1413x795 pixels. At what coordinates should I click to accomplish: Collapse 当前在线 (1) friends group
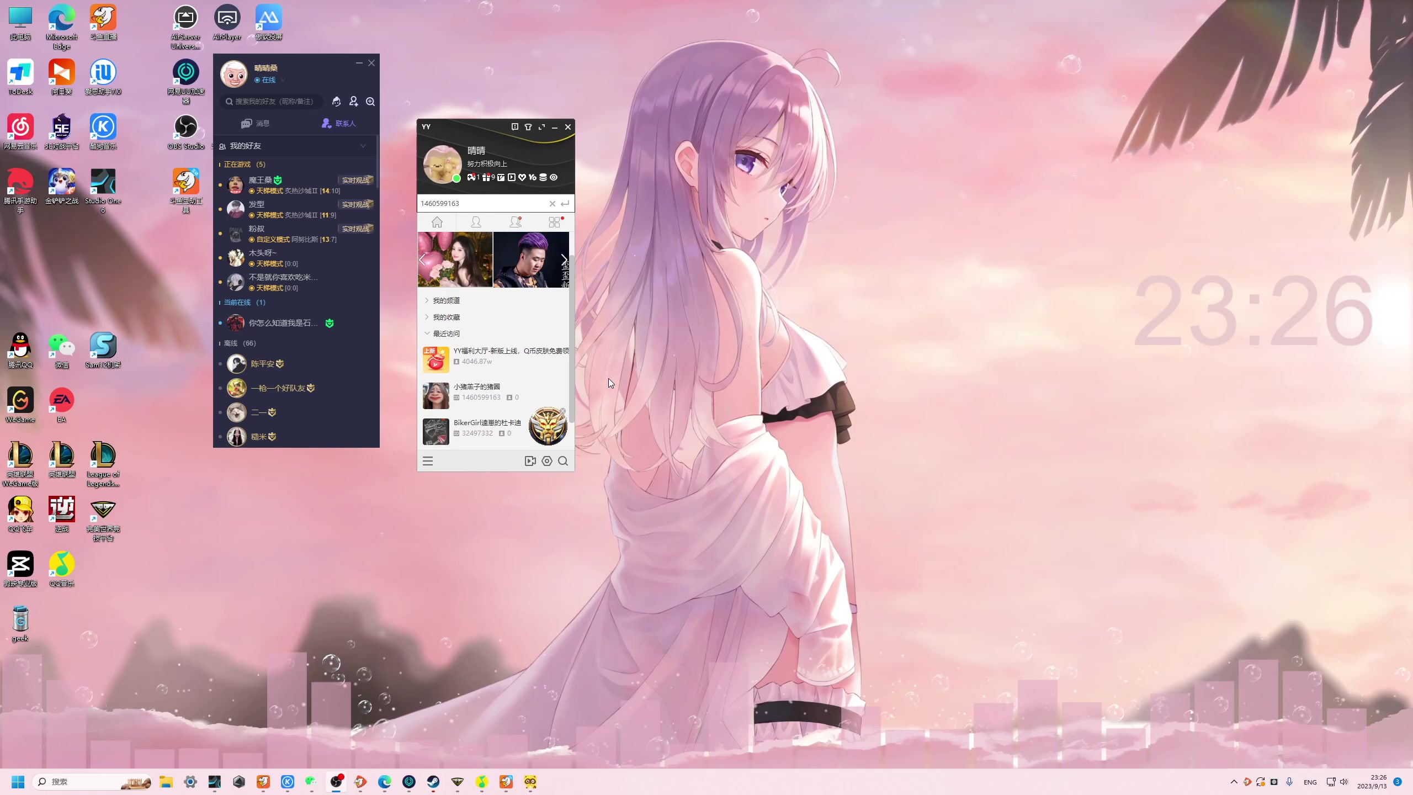[x=242, y=303]
